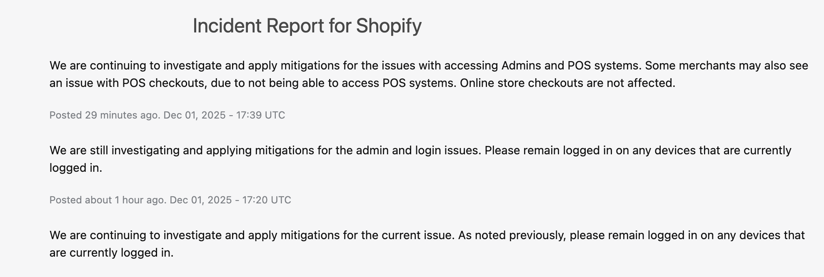Viewport: 824px width, 277px height.
Task: Click the "Dec 01, 2025 - 17:20 UTC" timestamp
Action: pyautogui.click(x=230, y=200)
